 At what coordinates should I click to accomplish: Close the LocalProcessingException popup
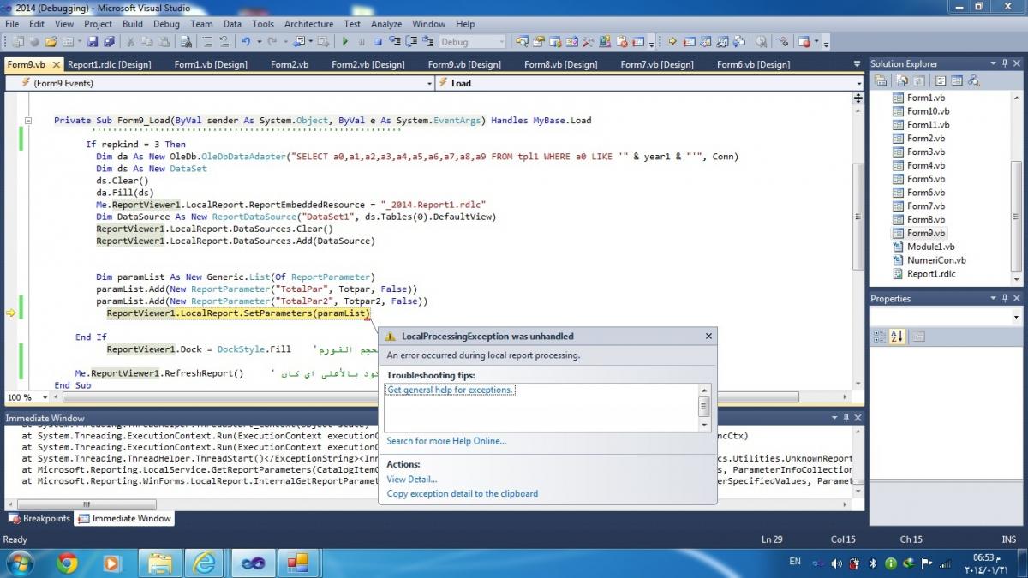[708, 337]
